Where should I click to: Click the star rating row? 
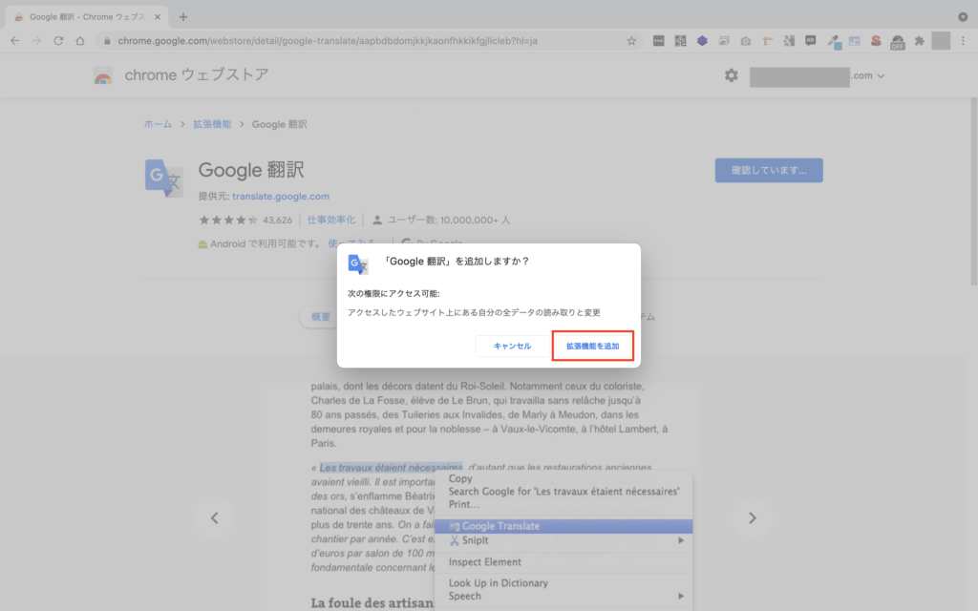point(228,221)
